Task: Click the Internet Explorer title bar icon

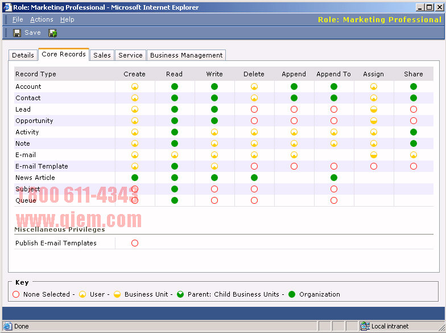Action: pyautogui.click(x=7, y=7)
